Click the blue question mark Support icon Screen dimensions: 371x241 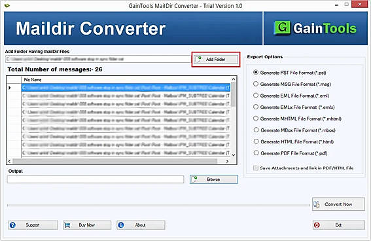pyautogui.click(x=13, y=225)
